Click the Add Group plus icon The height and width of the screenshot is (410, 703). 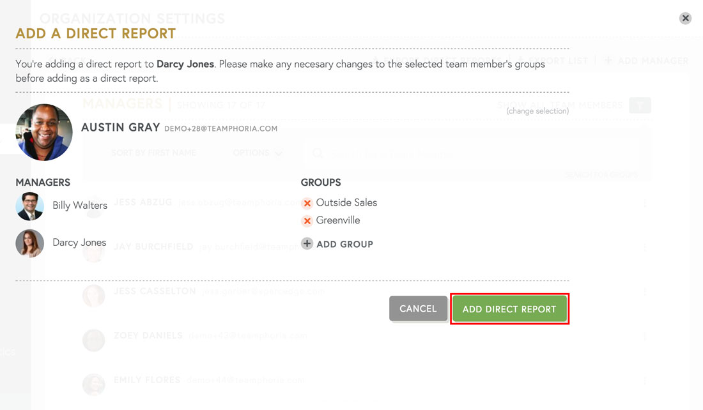[x=307, y=244]
